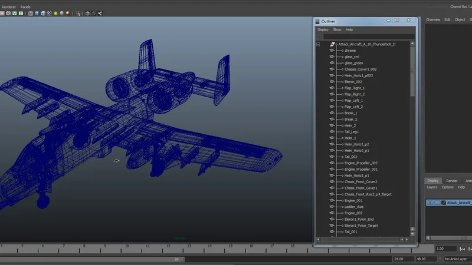Open the Outliner Display menu
The width and height of the screenshot is (472, 265).
point(323,29)
